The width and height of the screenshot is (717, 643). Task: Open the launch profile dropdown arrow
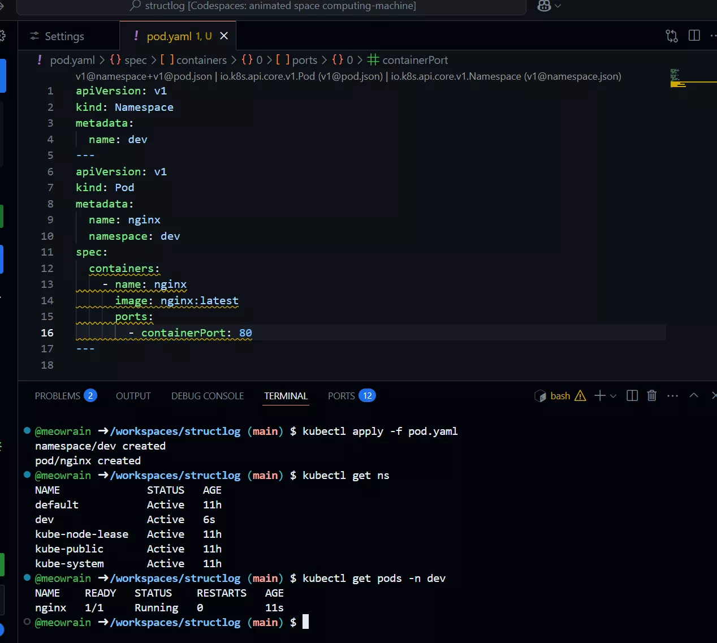[x=613, y=396]
